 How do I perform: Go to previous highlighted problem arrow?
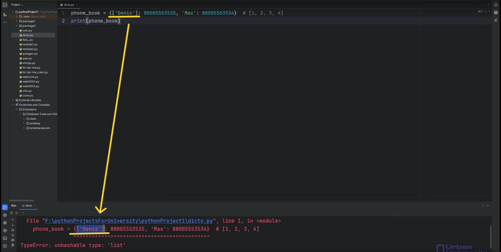pos(486,11)
